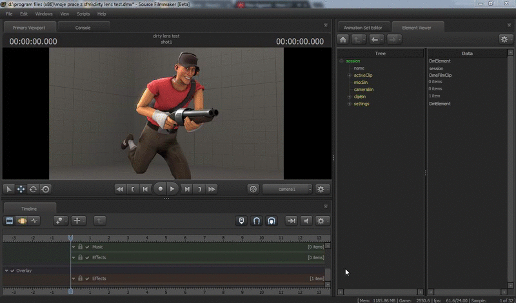Open the Console tab
The width and height of the screenshot is (516, 303).
pos(83,28)
